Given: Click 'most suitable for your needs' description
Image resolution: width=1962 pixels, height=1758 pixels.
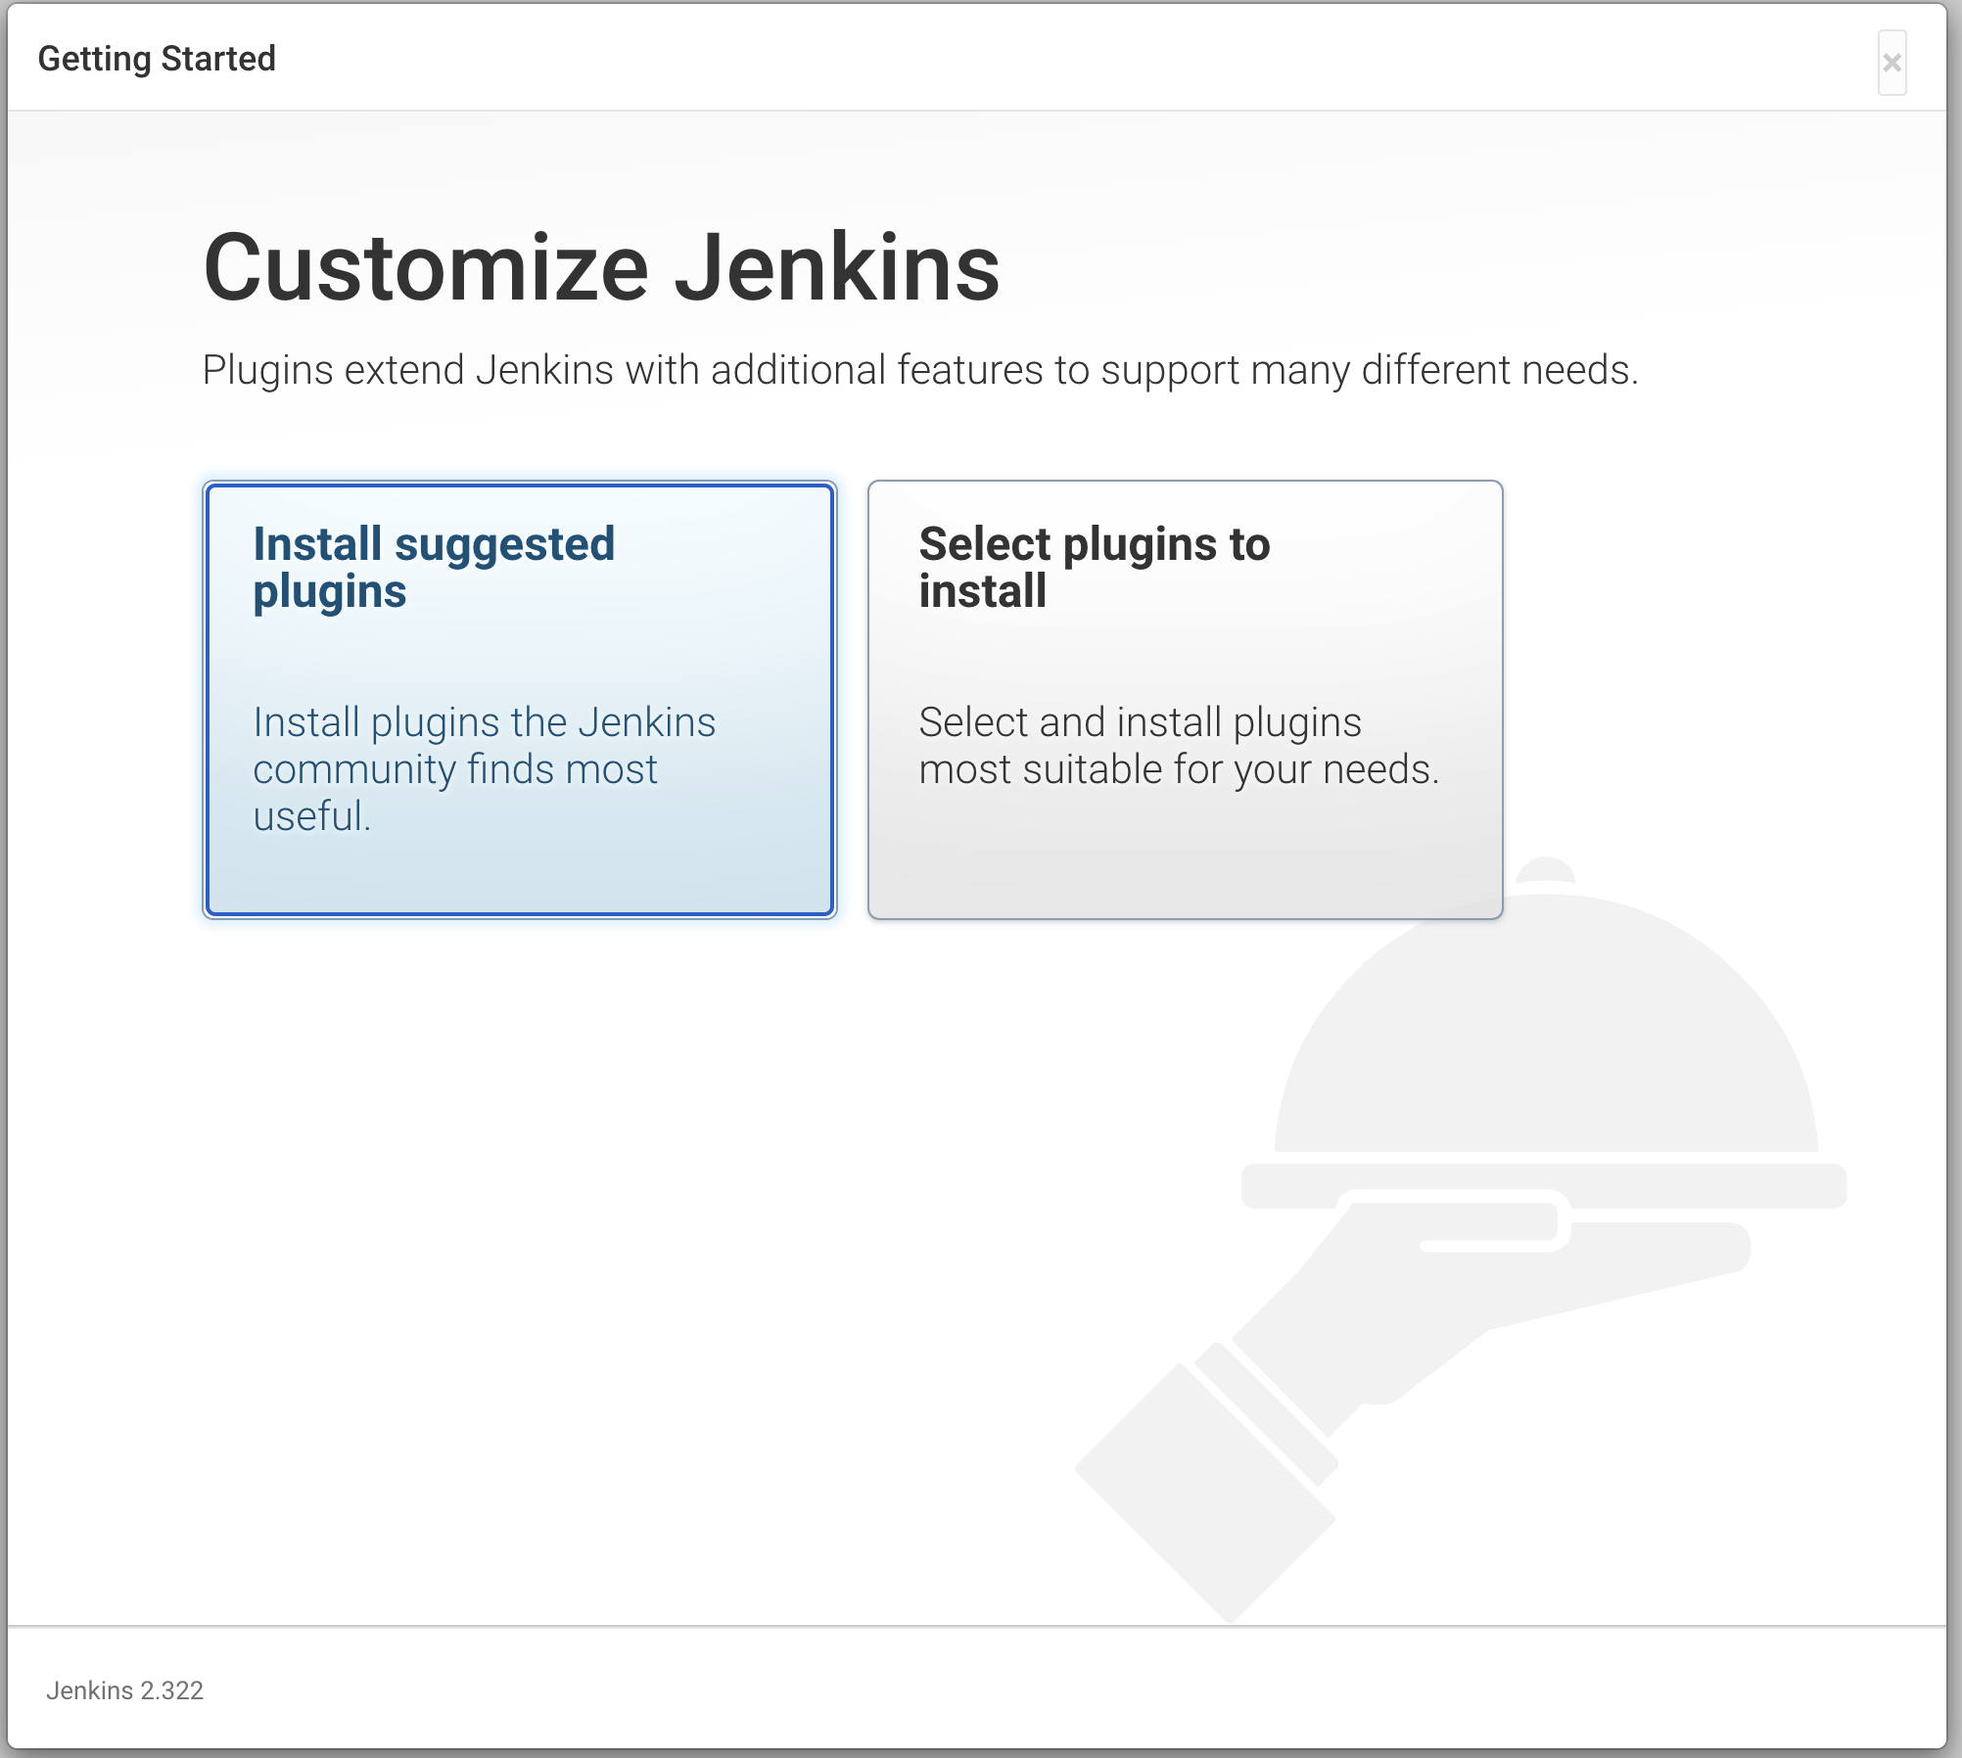Looking at the screenshot, I should click(1179, 770).
